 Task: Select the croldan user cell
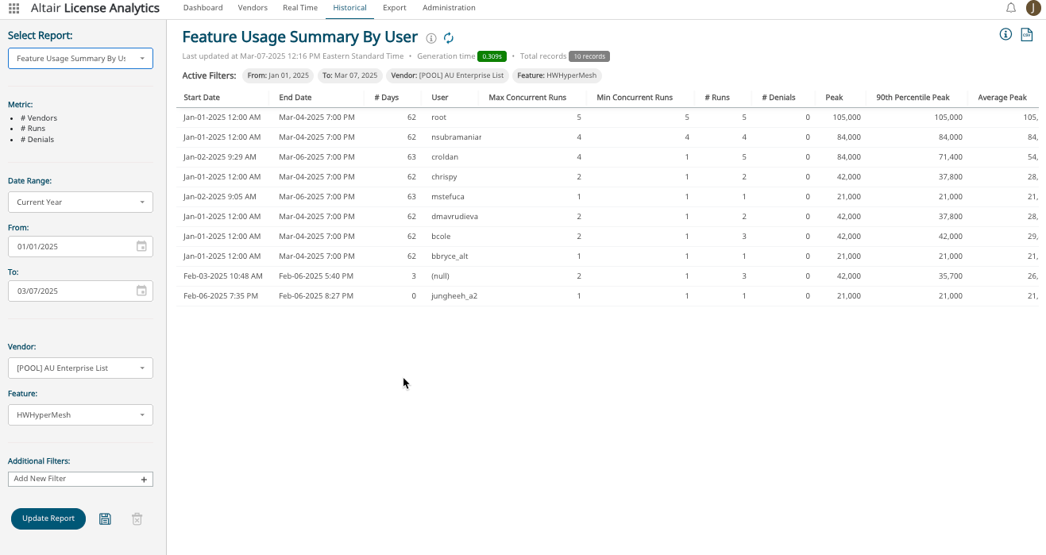click(445, 157)
